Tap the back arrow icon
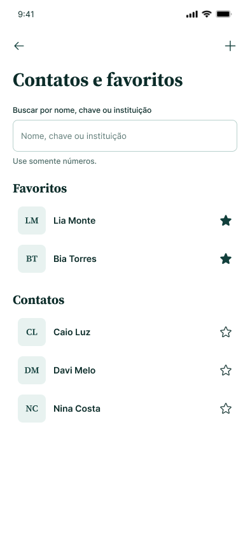The width and height of the screenshot is (250, 543). (19, 46)
